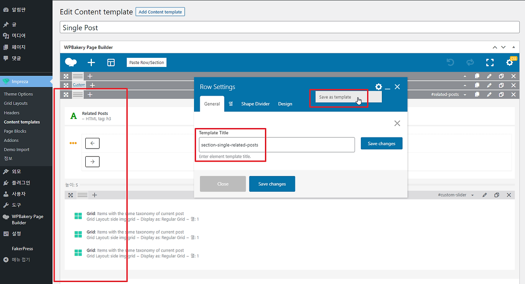This screenshot has height=284, width=525.
Task: Move the WPBakery Page Builder panel down
Action: pos(503,47)
